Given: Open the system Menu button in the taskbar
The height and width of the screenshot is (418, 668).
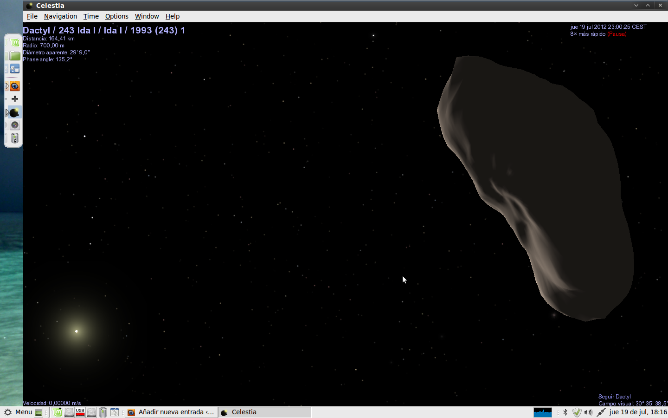Looking at the screenshot, I should (x=19, y=412).
